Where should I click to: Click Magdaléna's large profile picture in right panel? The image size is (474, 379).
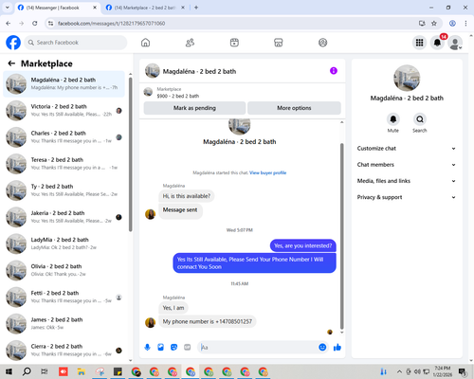(x=407, y=78)
